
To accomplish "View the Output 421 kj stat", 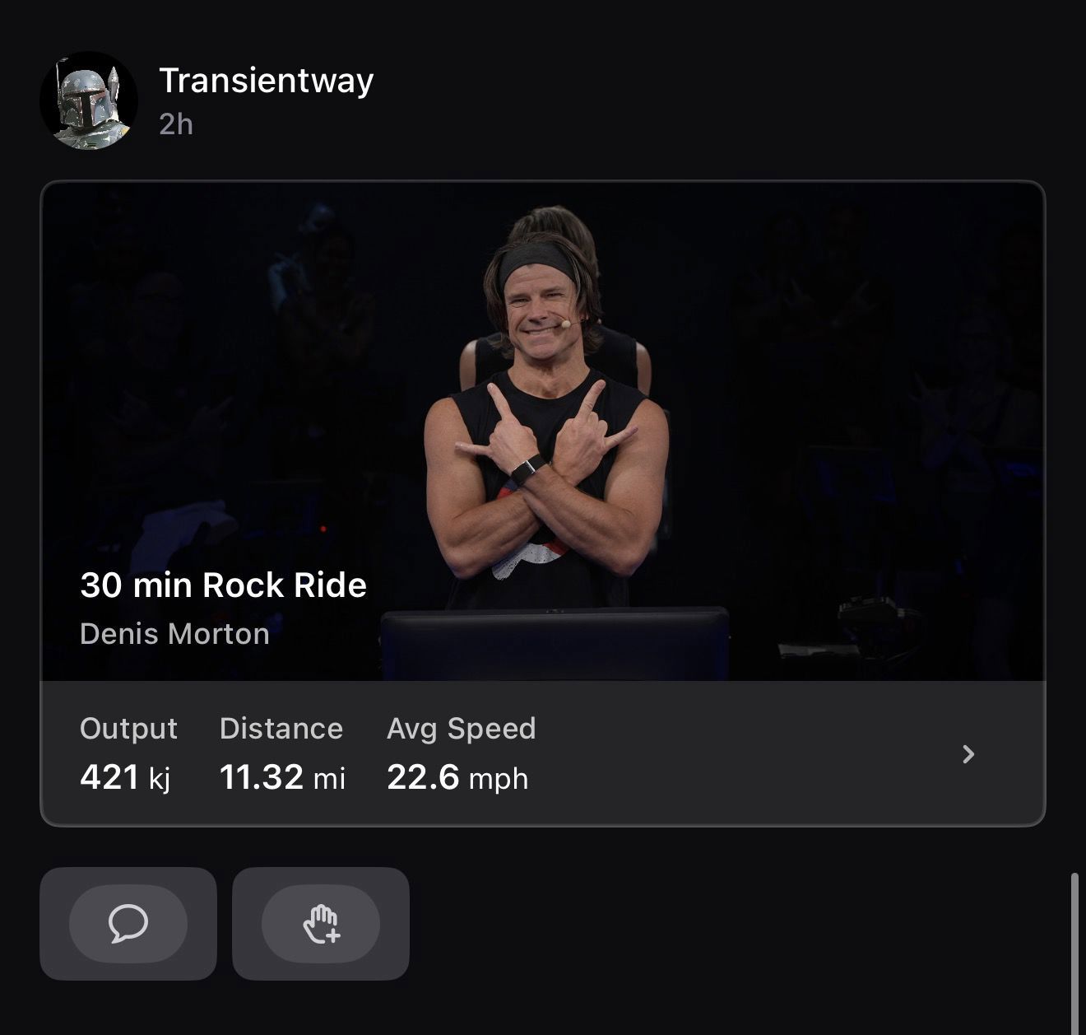I will pos(128,753).
